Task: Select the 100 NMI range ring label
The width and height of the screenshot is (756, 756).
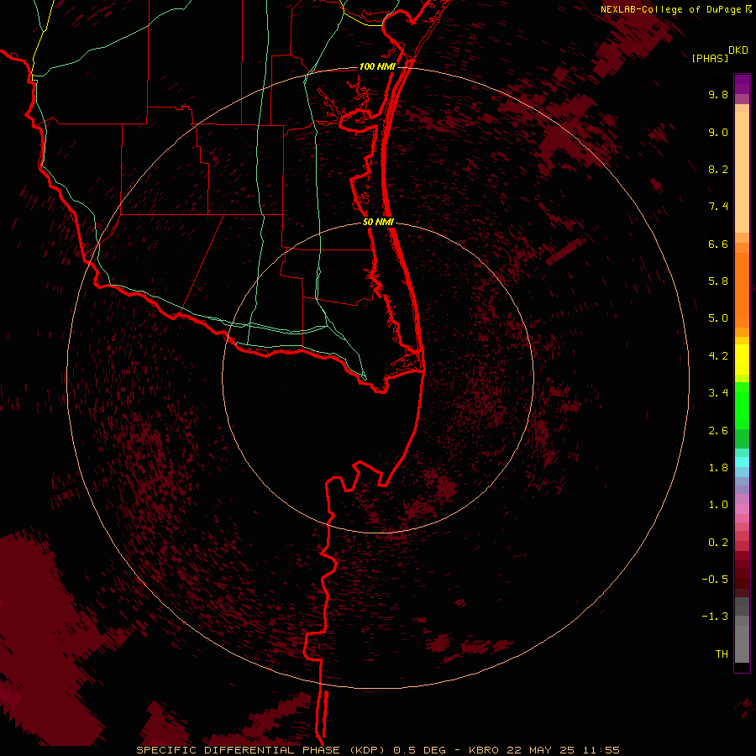Action: point(377,66)
